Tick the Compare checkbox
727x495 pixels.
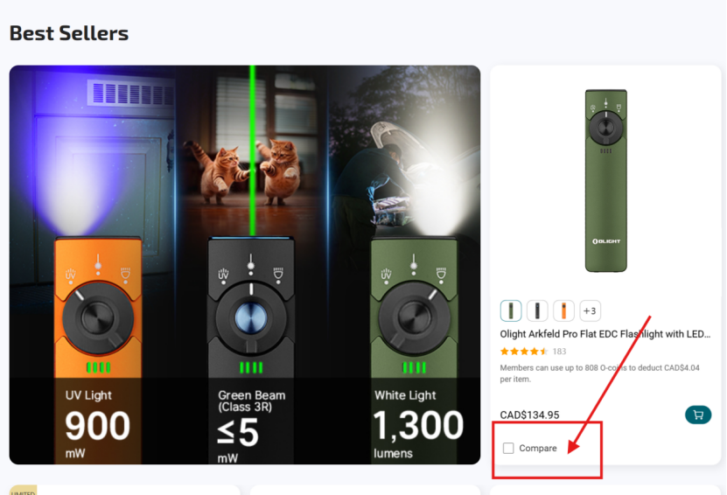[x=508, y=448]
